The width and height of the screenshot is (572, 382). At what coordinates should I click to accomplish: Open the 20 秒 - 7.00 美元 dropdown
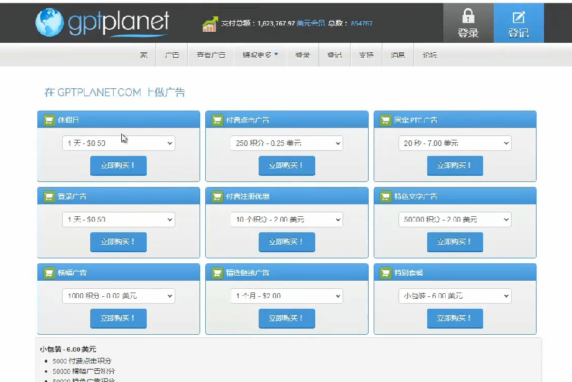(454, 143)
